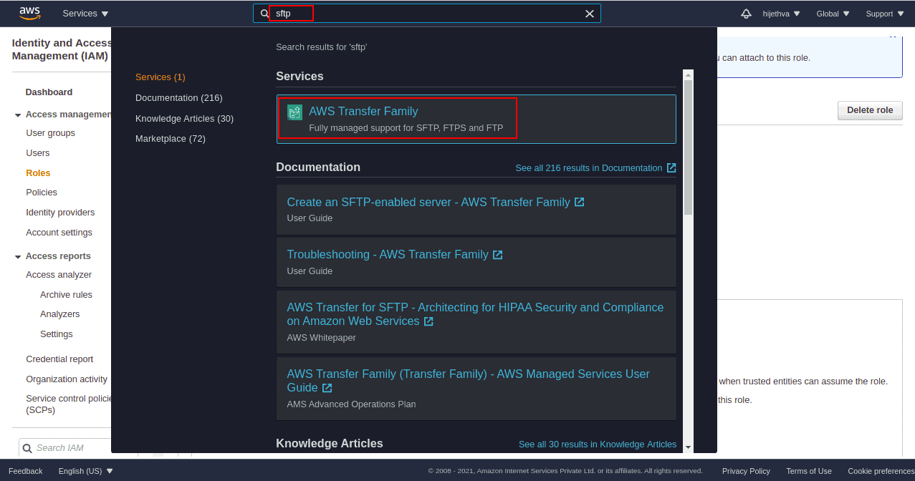Click scrollbar up arrow in search results
This screenshot has height=481, width=915.
pyautogui.click(x=688, y=74)
